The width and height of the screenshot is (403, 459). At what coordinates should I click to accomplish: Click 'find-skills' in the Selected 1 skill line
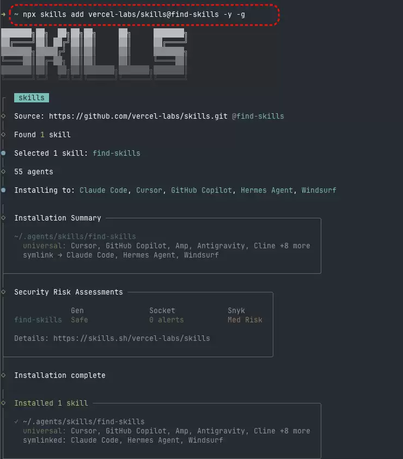point(117,153)
